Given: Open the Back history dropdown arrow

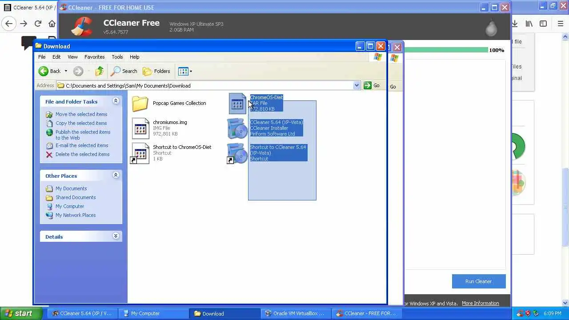Looking at the screenshot, I should point(66,71).
